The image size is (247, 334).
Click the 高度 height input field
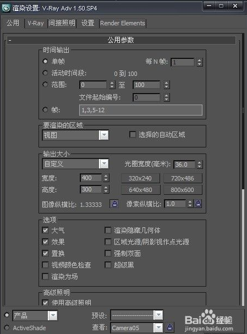[x=91, y=189]
